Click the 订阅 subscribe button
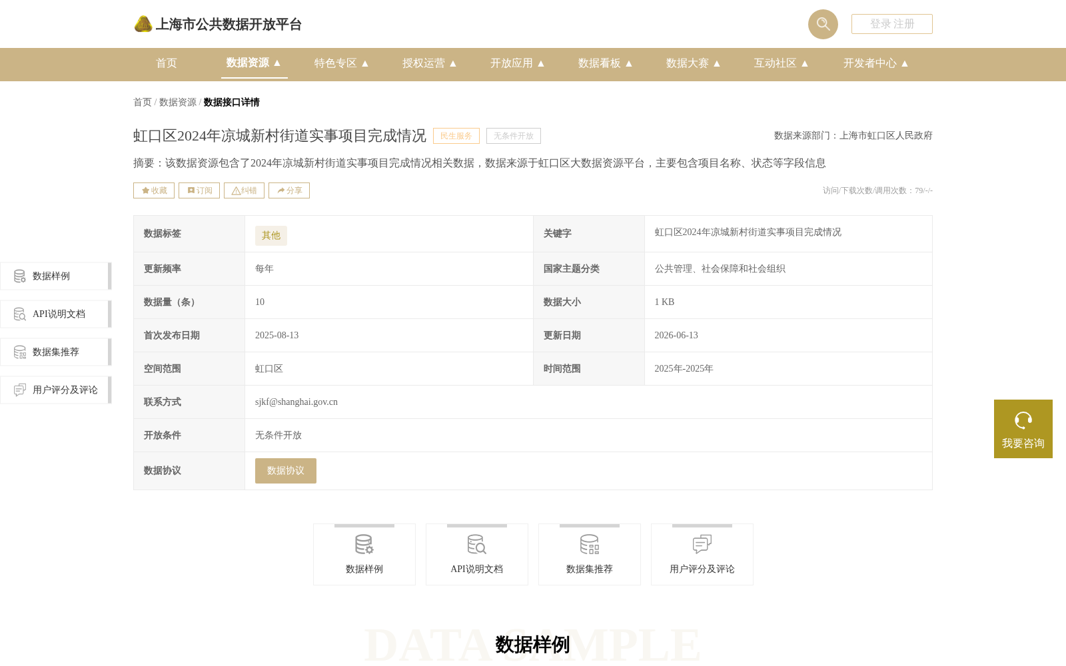This screenshot has width=1066, height=666. point(199,190)
